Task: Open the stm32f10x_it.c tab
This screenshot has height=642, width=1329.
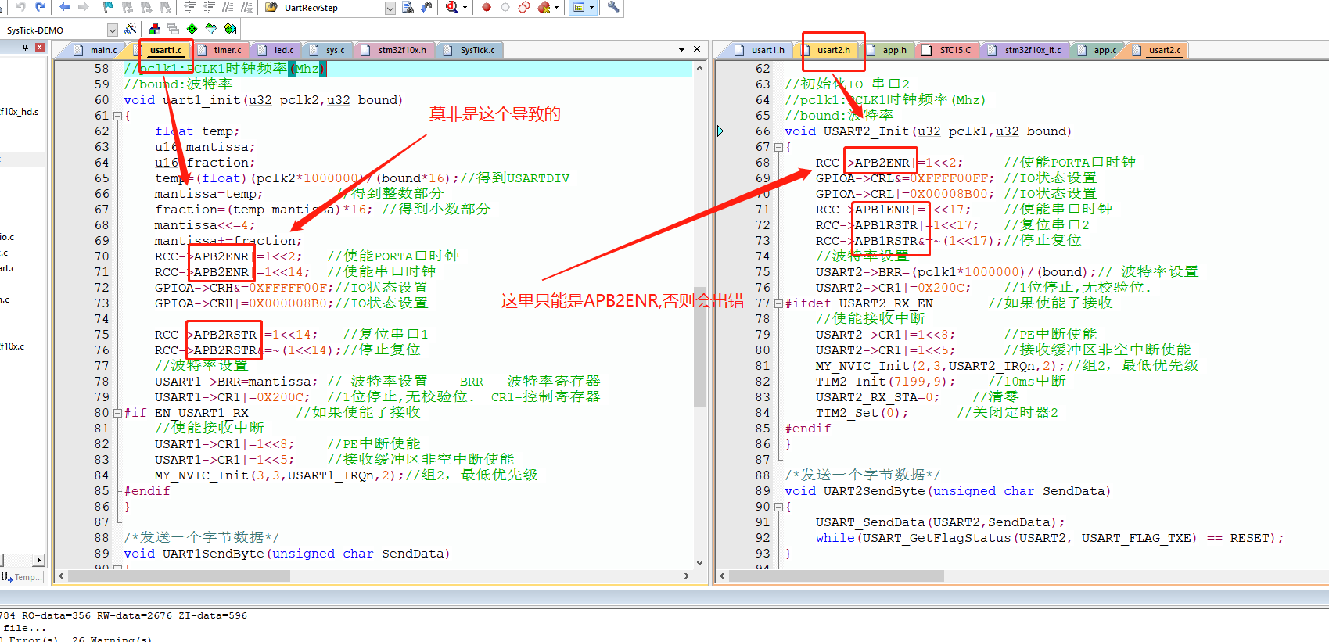Action: point(1025,50)
